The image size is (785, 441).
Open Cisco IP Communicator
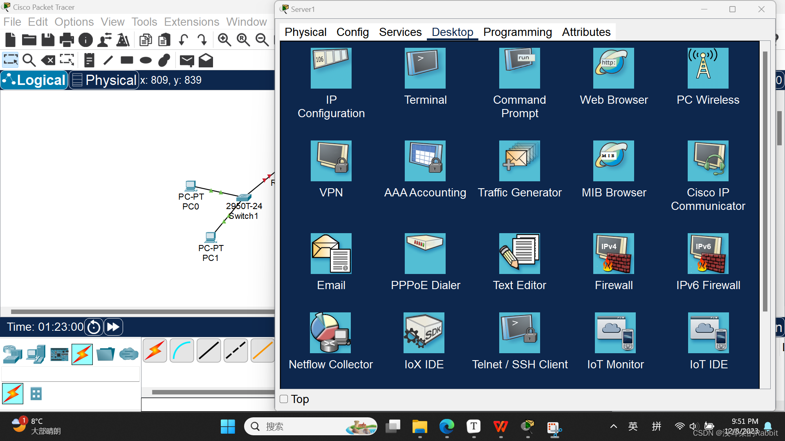click(x=708, y=161)
